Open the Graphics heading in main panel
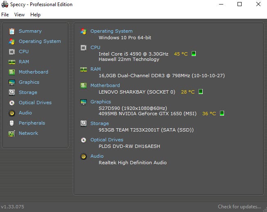267x212 pixels. coord(101,102)
